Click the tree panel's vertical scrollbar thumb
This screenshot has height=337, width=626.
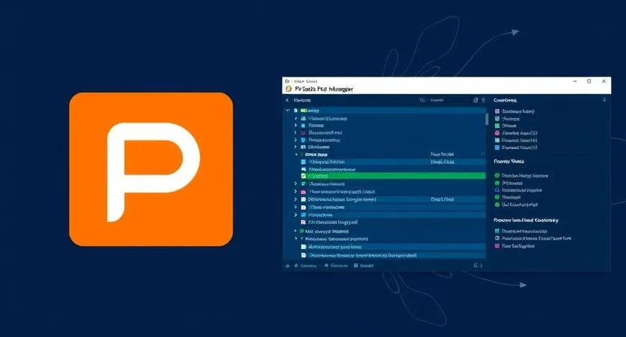coord(487,119)
